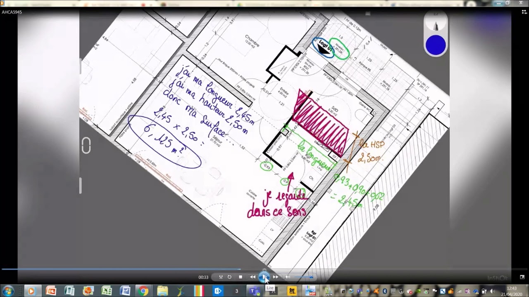Image resolution: width=529 pixels, height=297 pixels.
Task: Open the PowerPoint taskbar icon
Action: (51, 291)
